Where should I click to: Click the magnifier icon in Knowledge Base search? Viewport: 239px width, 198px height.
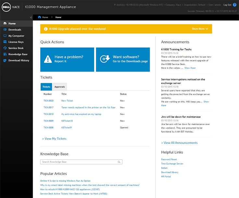click(x=119, y=162)
